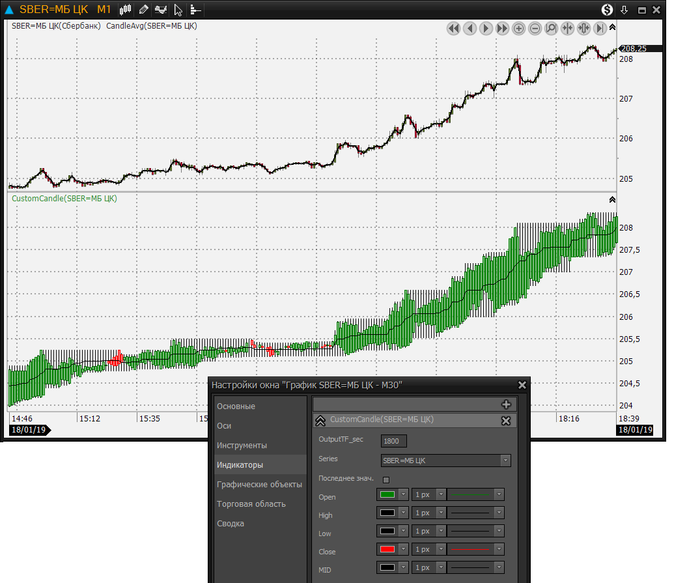Toggle the 'Последнее знач.' checkbox

[x=386, y=480]
